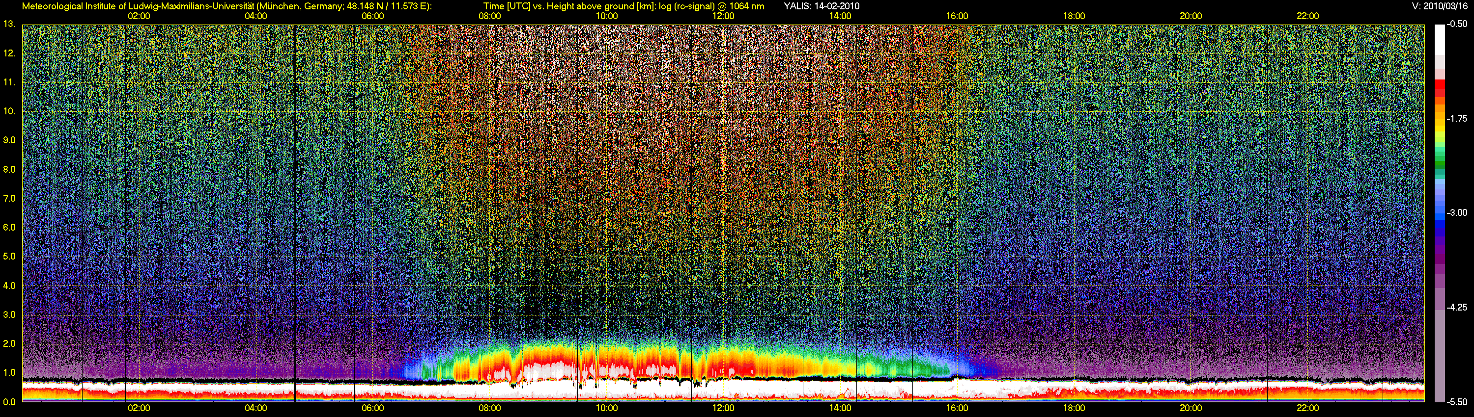
Task: Click the -1.75 color scale value
Action: pyautogui.click(x=1457, y=118)
